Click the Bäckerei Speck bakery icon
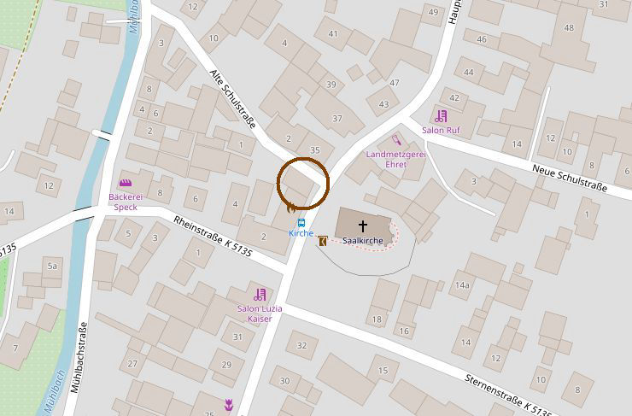 (126, 183)
